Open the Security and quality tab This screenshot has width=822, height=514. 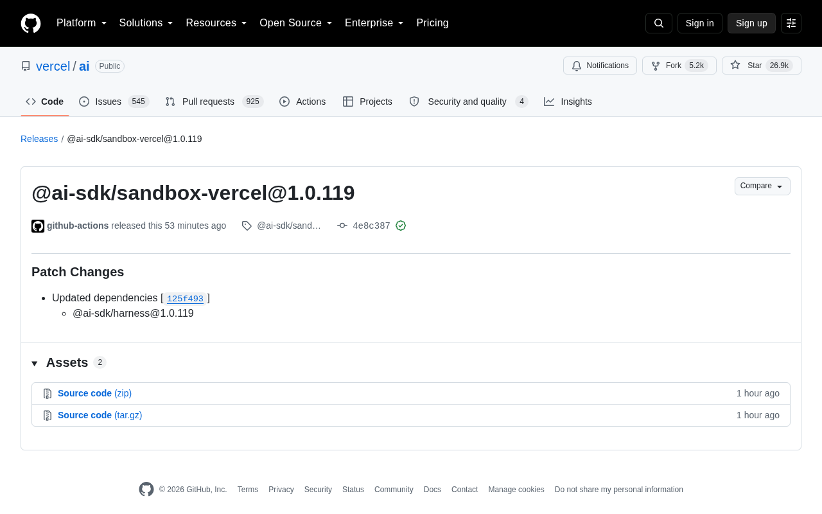pyautogui.click(x=469, y=102)
